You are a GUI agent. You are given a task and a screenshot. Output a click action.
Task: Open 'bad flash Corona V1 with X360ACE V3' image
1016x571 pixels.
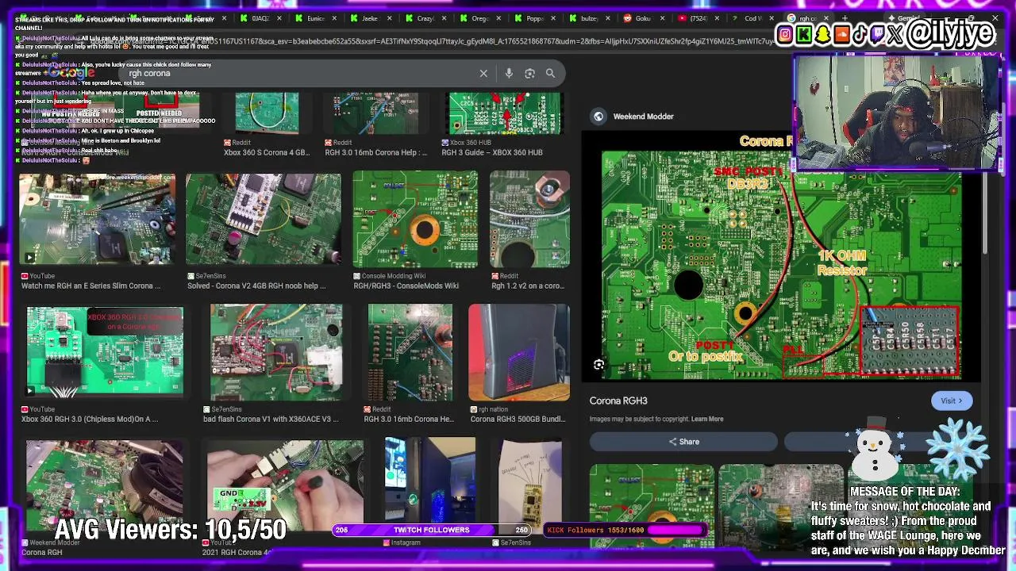(276, 351)
